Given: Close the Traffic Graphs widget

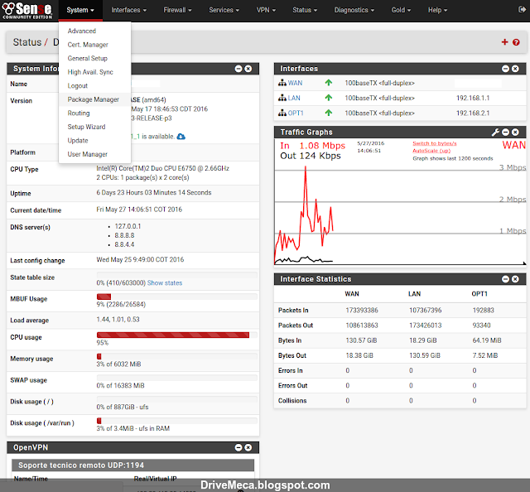Looking at the screenshot, I should point(515,132).
